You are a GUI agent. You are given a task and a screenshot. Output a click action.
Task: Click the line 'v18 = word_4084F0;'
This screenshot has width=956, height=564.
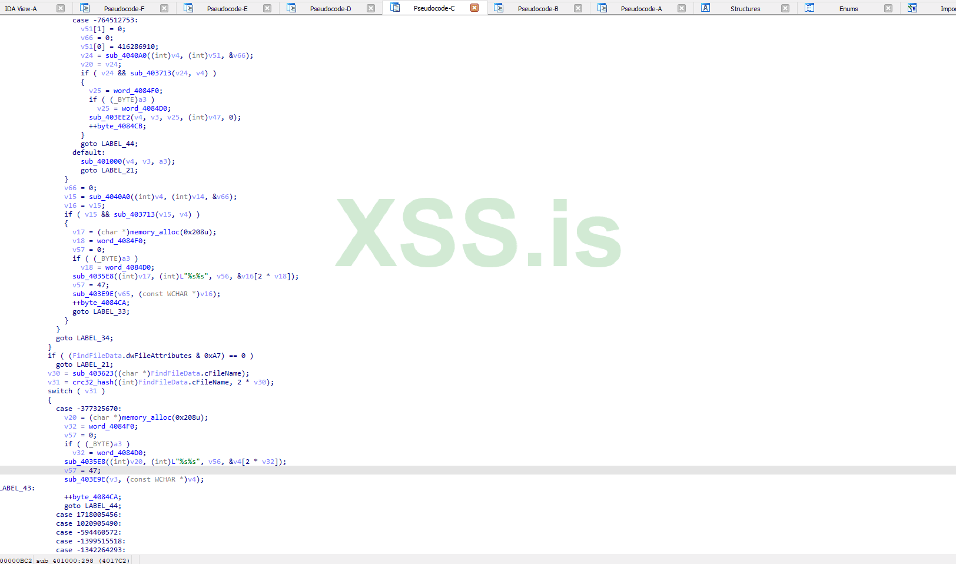click(x=109, y=241)
